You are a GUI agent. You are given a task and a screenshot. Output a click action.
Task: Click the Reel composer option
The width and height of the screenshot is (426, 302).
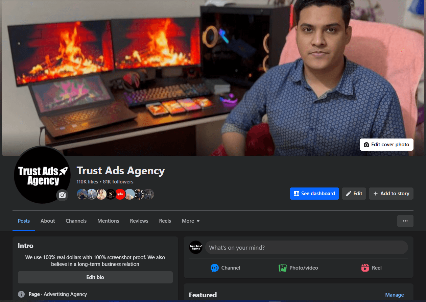tap(371, 268)
